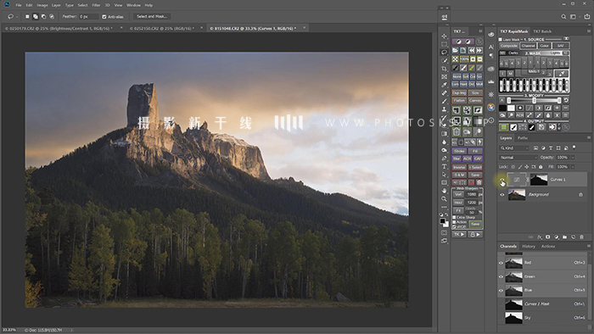This screenshot has width=594, height=334.
Task: Click the Lock all layer icon
Action: [x=541, y=167]
